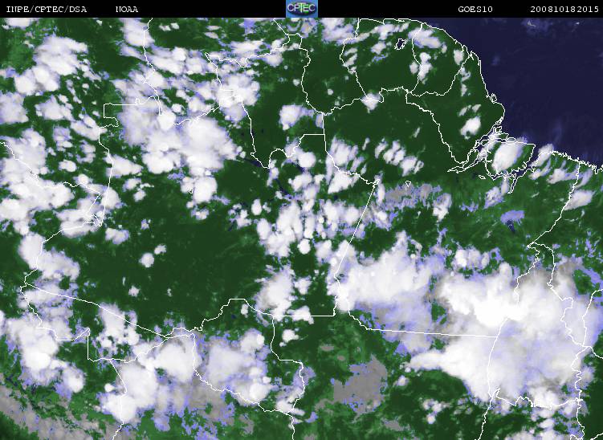
Task: Click the 200810182015 timestamp
Action: pyautogui.click(x=564, y=9)
